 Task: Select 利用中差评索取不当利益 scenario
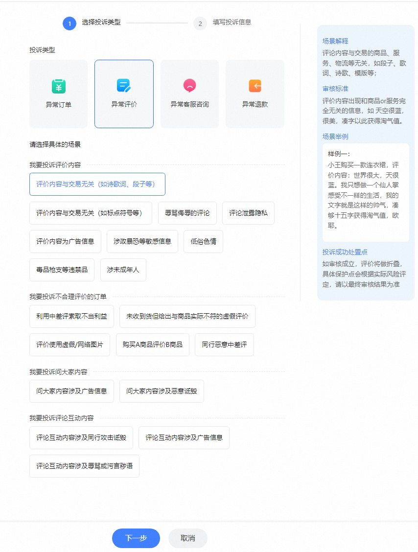(x=71, y=316)
